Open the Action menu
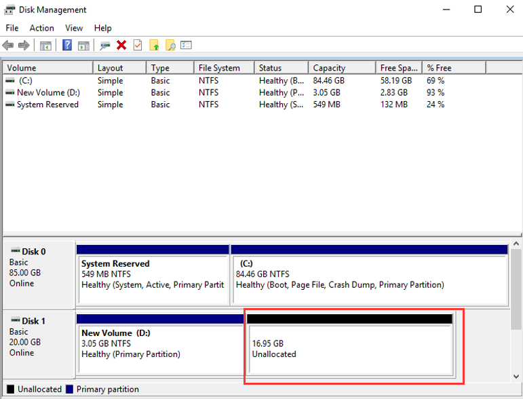This screenshot has width=523, height=399. point(41,28)
